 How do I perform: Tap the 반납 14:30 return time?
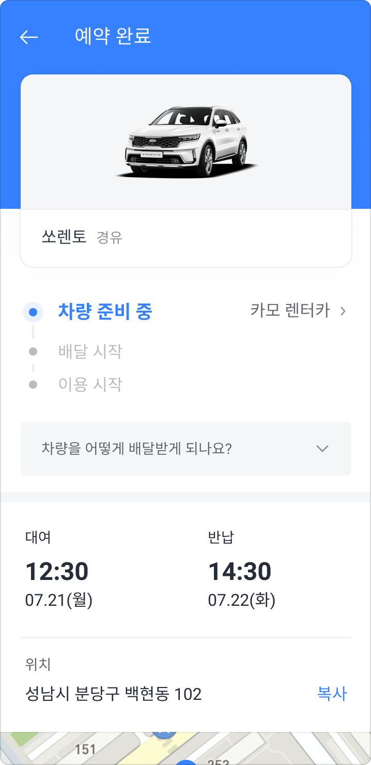pyautogui.click(x=240, y=572)
